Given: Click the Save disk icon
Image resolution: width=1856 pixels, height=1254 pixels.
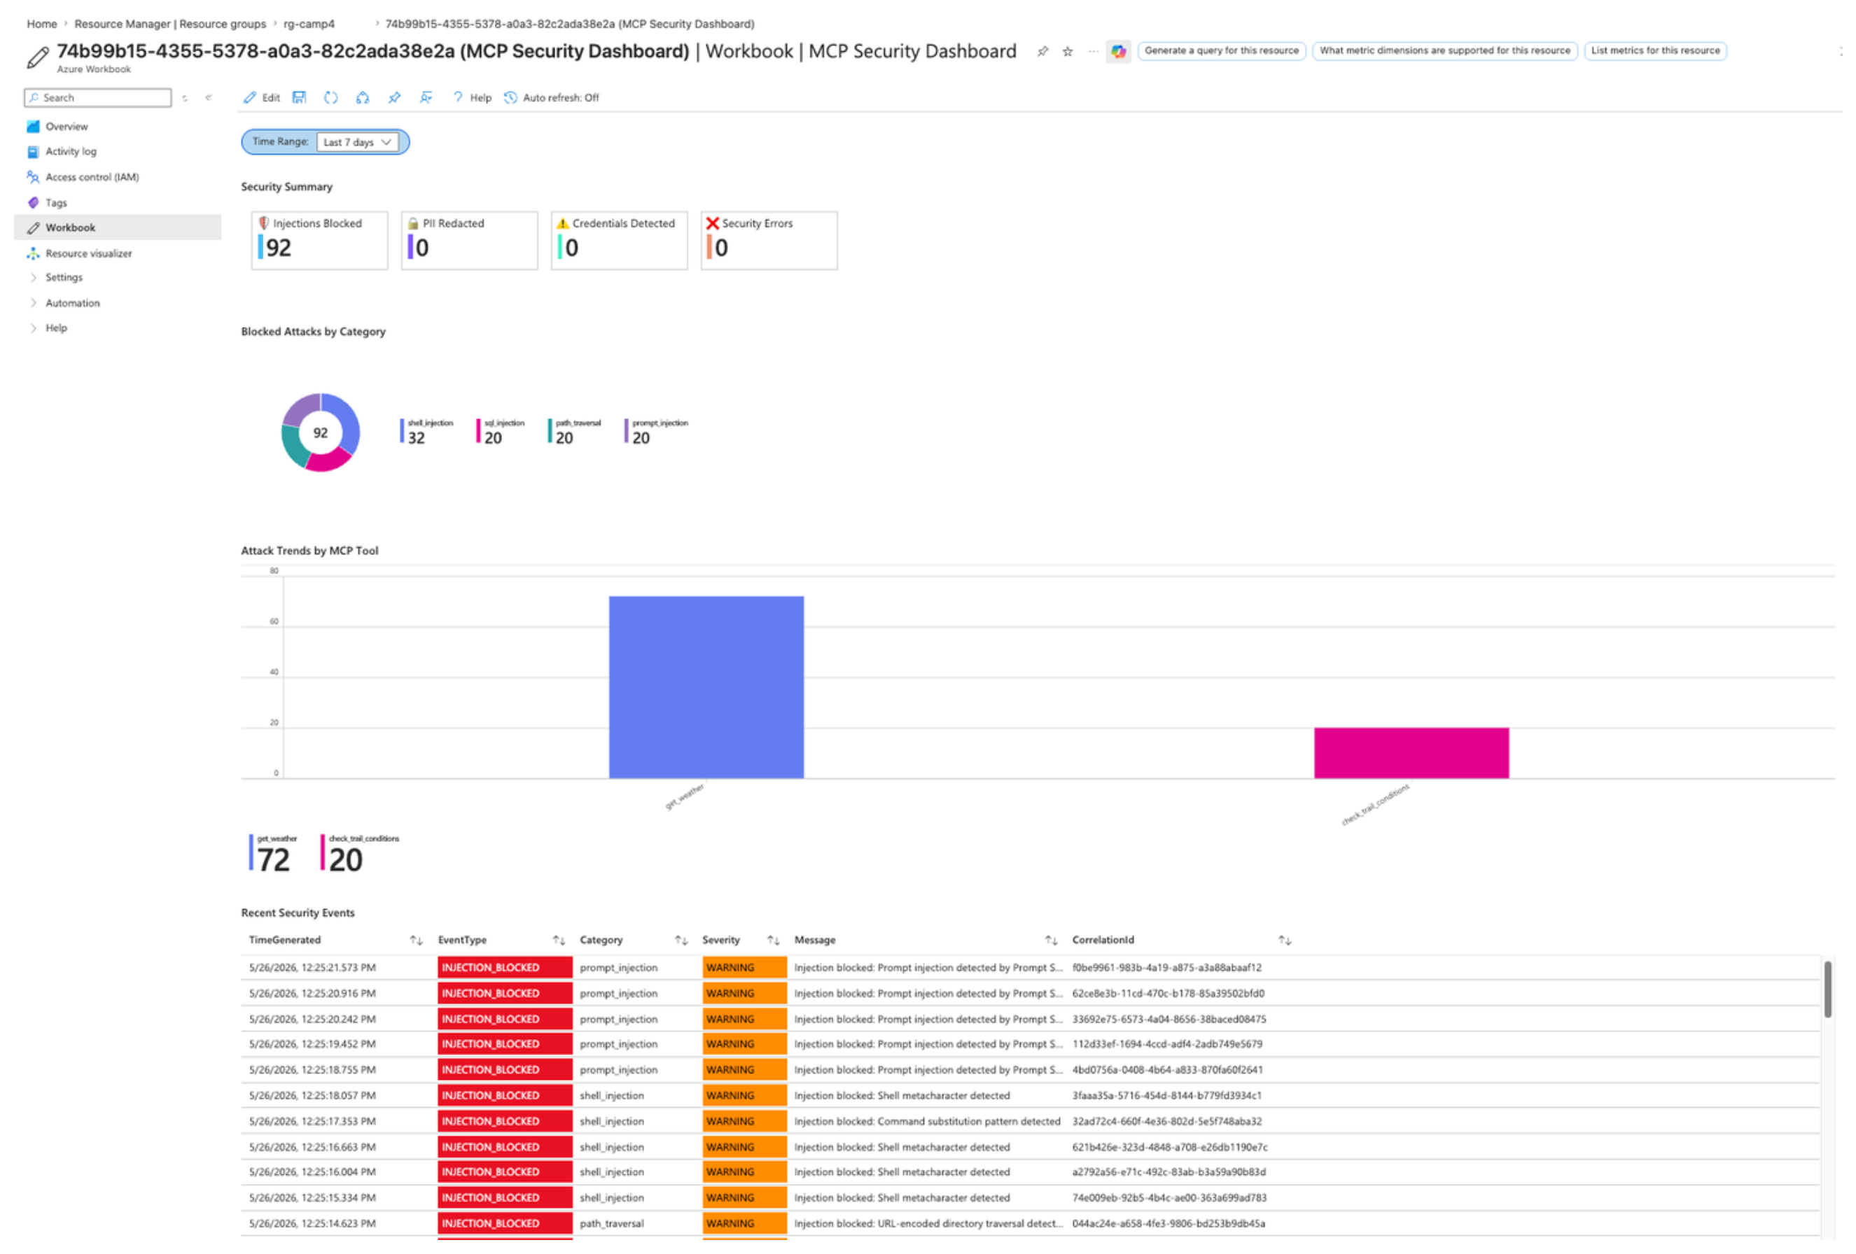Looking at the screenshot, I should click(300, 97).
